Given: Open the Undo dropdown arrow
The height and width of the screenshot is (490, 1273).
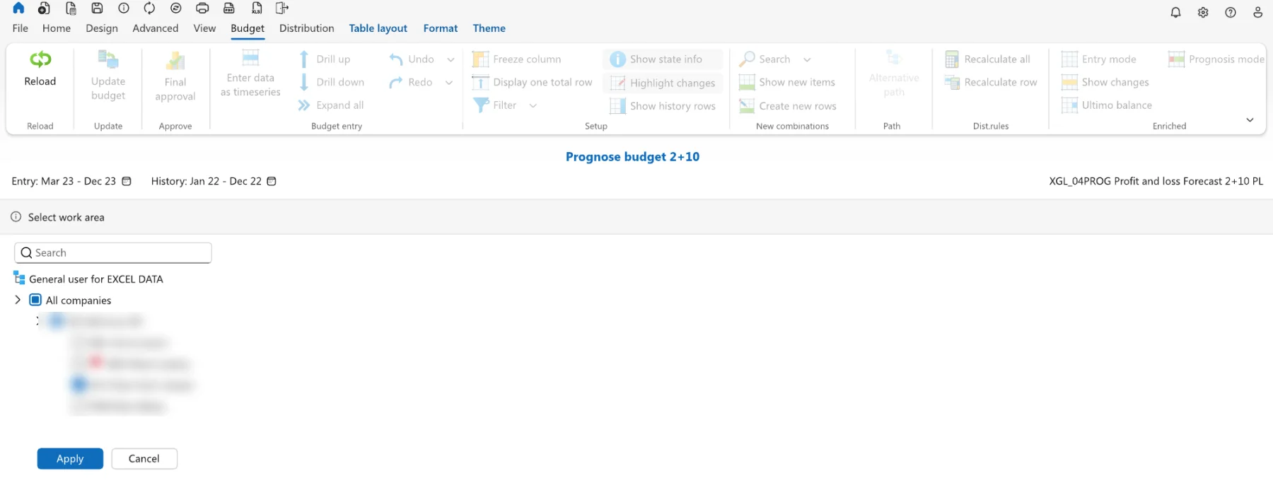Looking at the screenshot, I should 451,59.
